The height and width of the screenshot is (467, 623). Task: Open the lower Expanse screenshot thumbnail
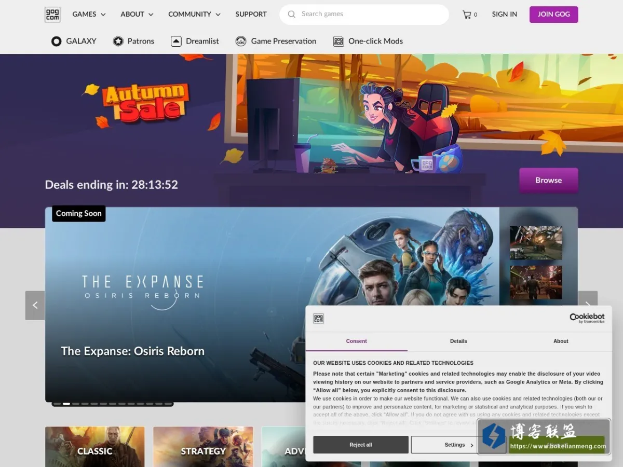click(536, 283)
